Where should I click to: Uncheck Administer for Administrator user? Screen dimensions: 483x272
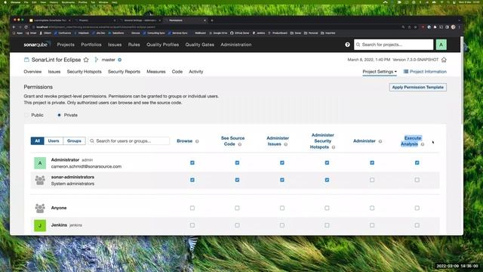(x=372, y=163)
